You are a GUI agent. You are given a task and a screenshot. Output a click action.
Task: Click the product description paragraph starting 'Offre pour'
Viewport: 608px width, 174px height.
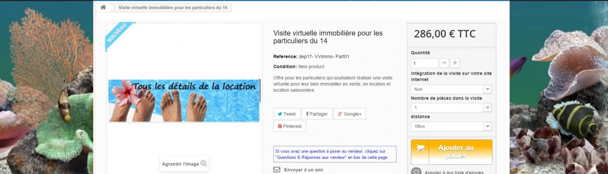pyautogui.click(x=333, y=84)
